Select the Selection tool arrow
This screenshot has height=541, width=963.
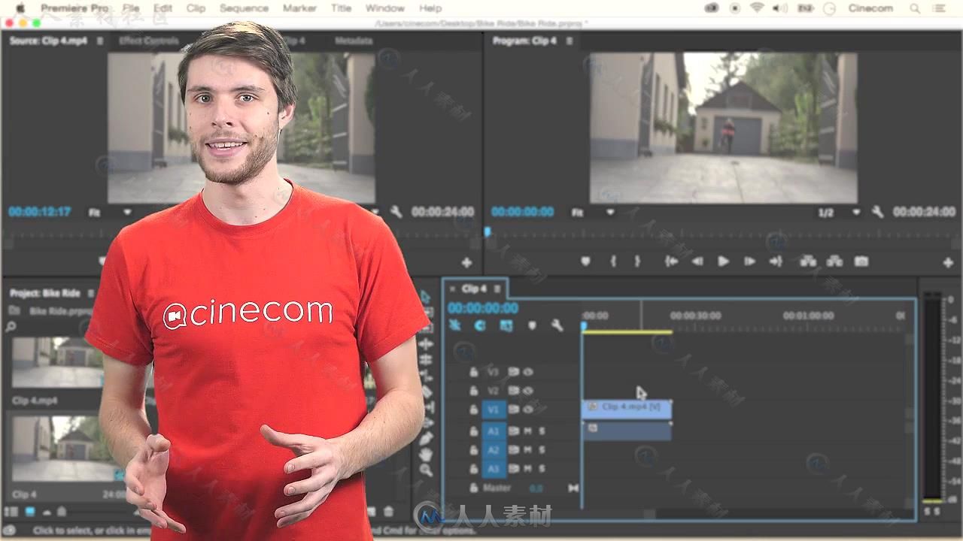pos(426,296)
